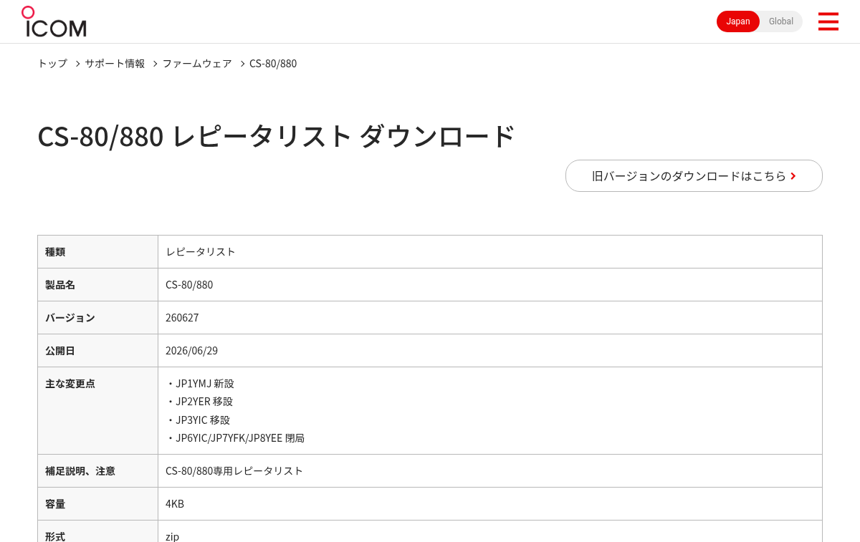Open ファームウェア breadcrumb link
860x542 pixels.
tap(197, 64)
